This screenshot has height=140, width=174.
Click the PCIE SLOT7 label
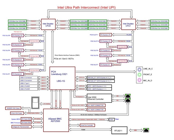94,65
